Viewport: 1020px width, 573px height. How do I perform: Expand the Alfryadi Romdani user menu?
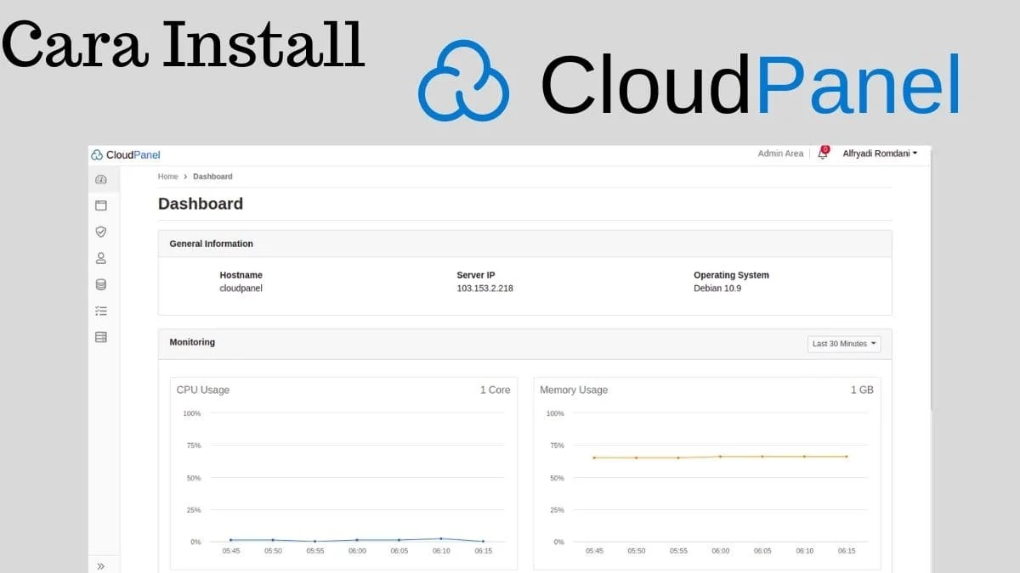point(880,153)
